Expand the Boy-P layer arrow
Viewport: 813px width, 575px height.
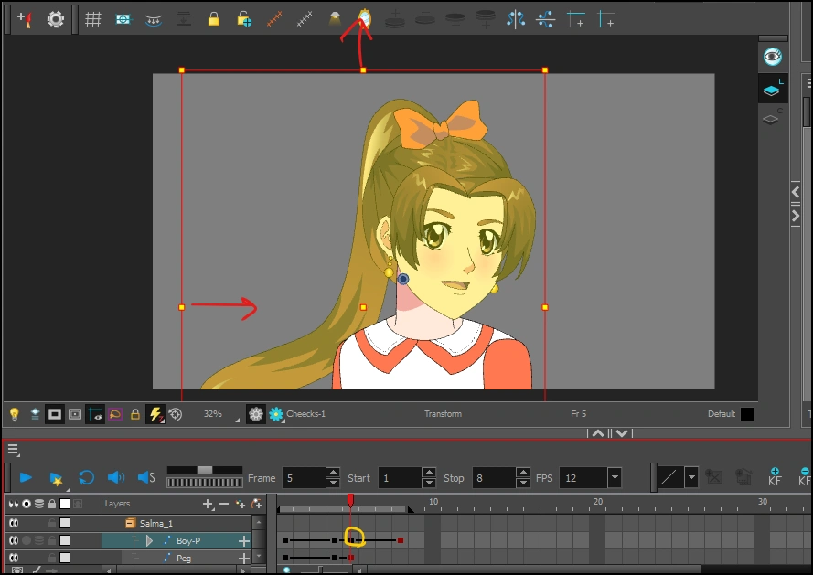[149, 539]
